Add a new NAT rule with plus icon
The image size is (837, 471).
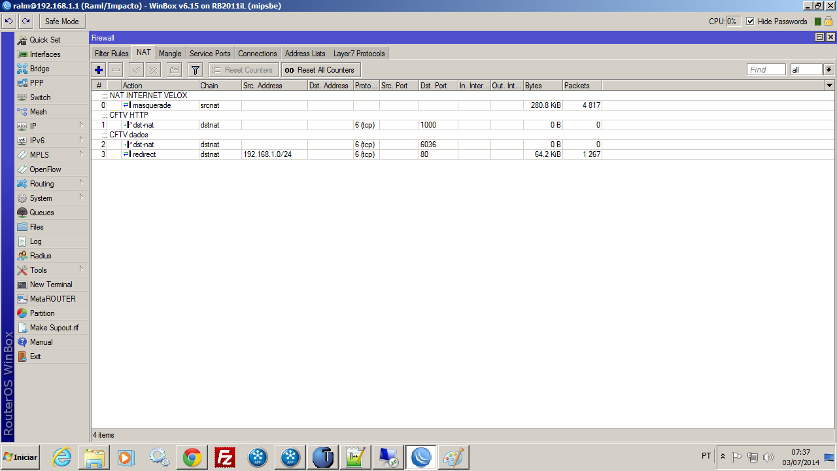click(x=99, y=70)
